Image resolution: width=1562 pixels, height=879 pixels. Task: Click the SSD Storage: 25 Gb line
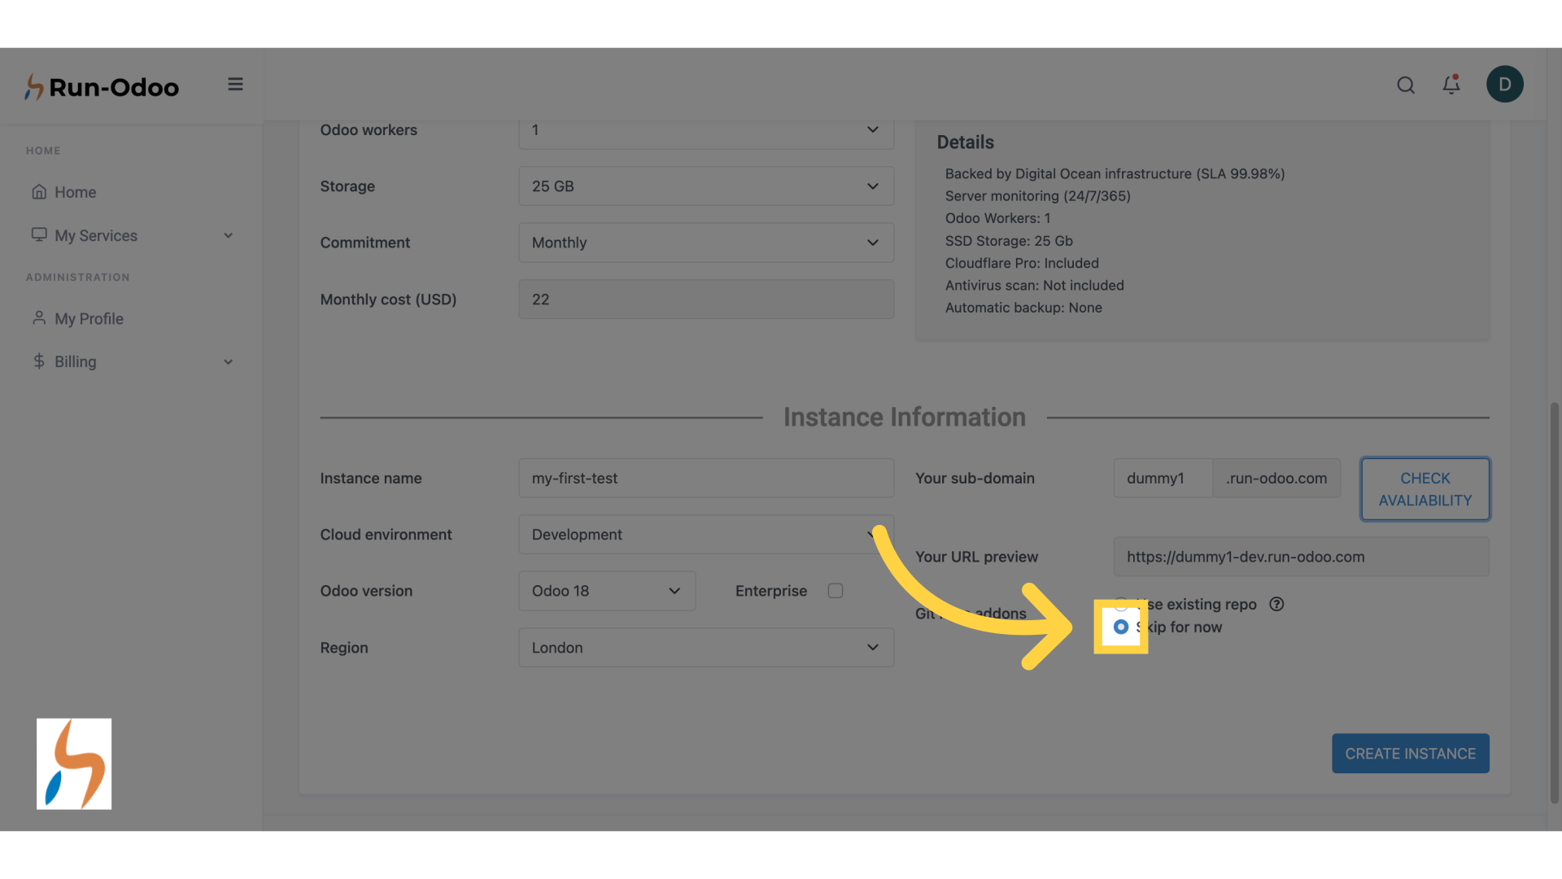click(1009, 241)
